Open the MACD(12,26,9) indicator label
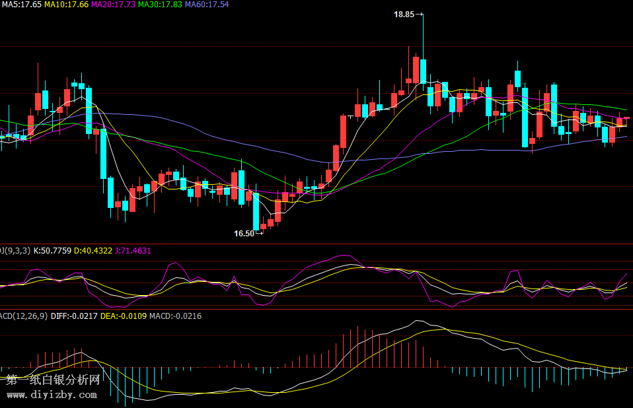This screenshot has width=633, height=408. click(x=23, y=316)
